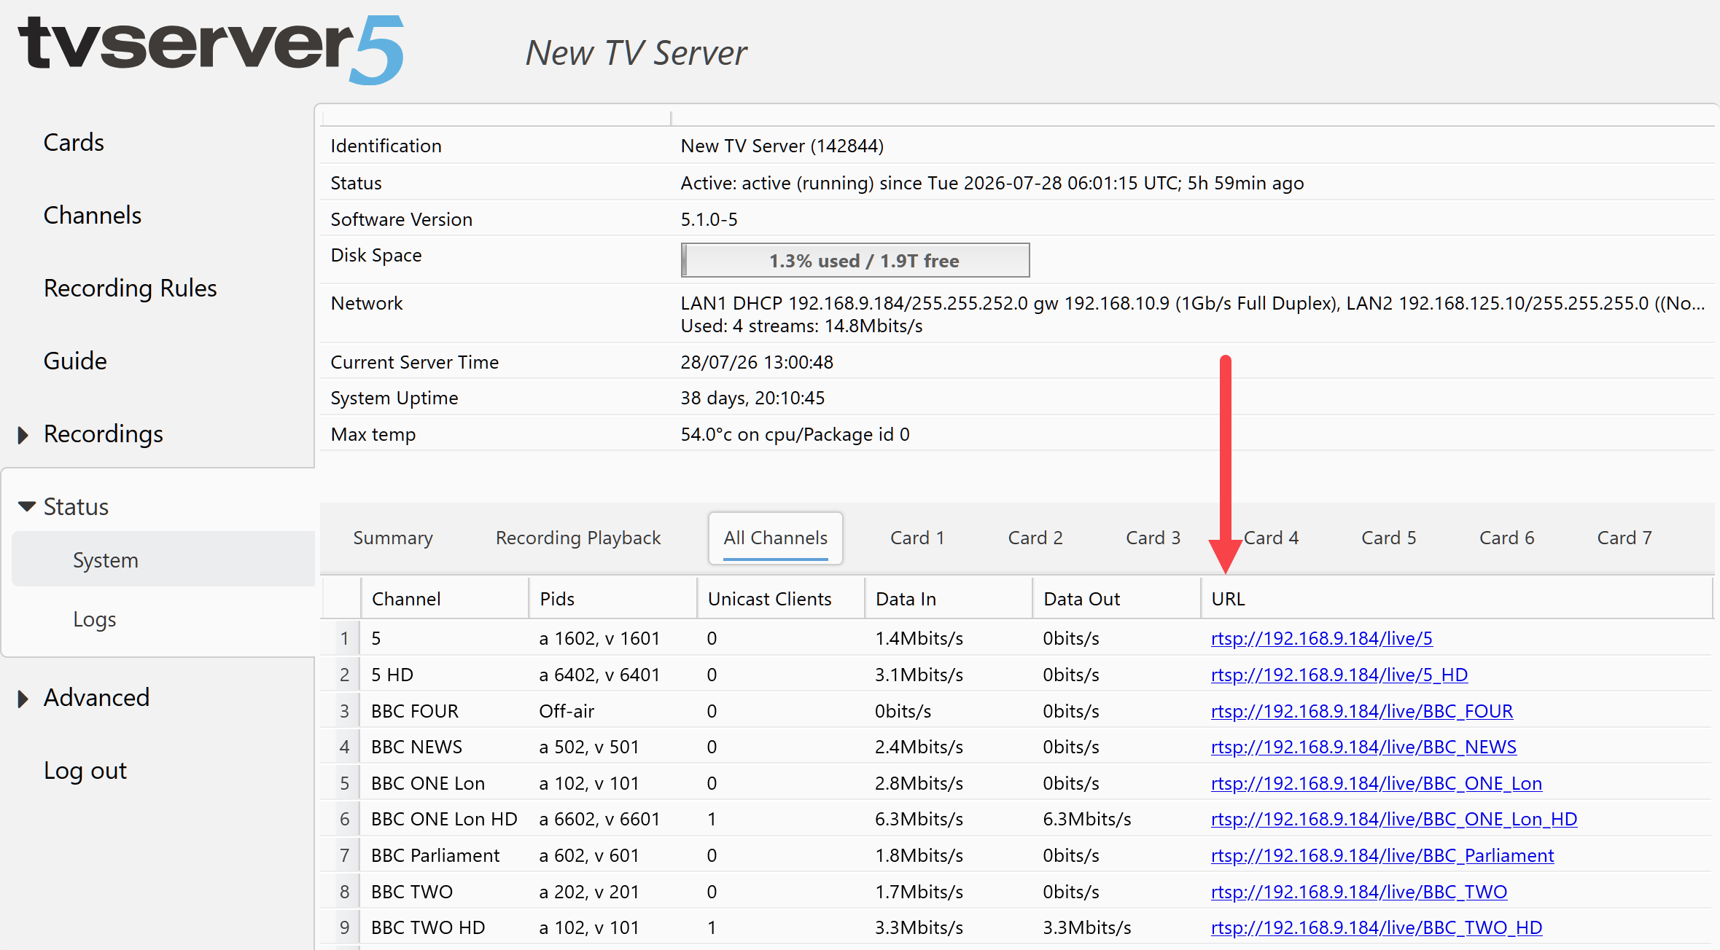The width and height of the screenshot is (1720, 950).
Task: Log out of the server
Action: (85, 770)
